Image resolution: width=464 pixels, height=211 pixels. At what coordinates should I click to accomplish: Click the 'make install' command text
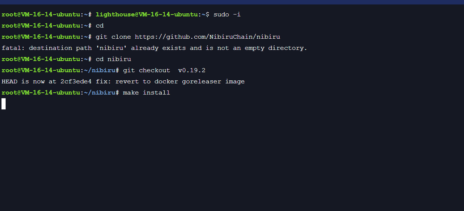point(146,93)
